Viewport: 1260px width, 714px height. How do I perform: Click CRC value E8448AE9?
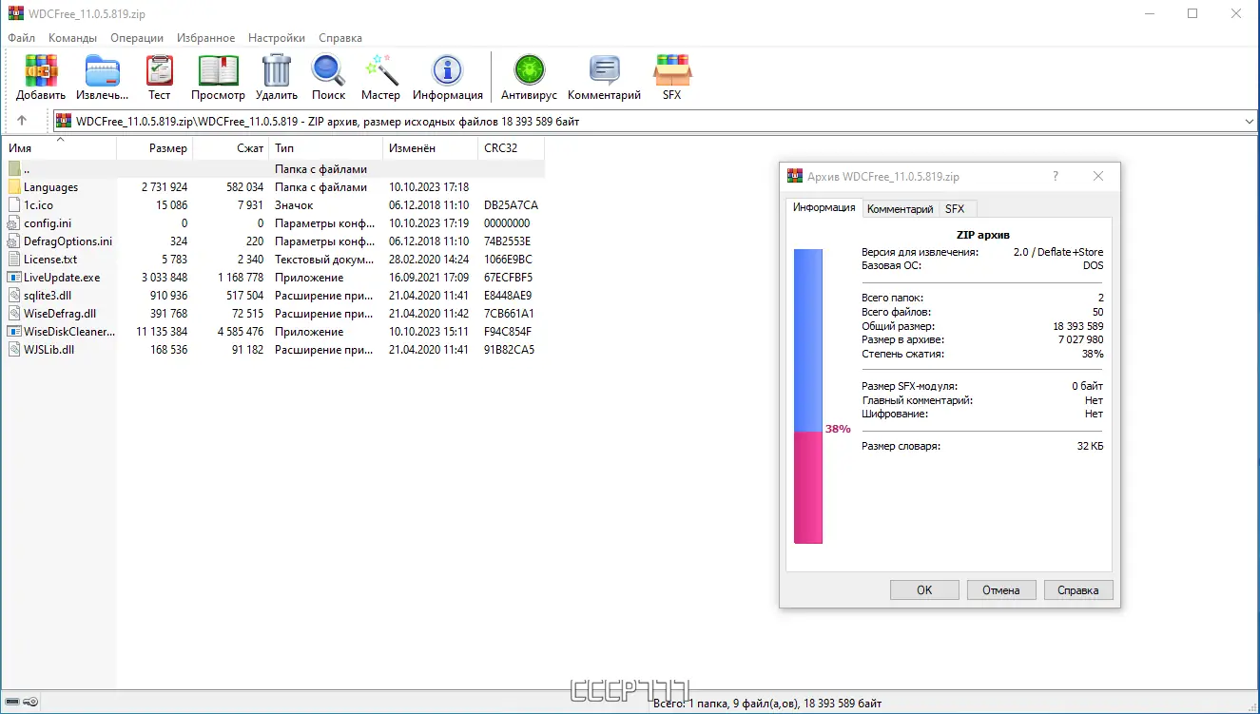509,296
